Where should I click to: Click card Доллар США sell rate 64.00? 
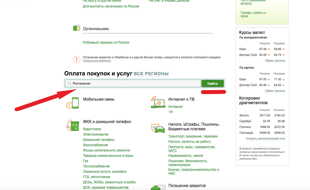(278, 85)
